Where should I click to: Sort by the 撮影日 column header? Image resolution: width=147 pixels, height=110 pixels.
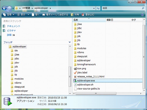(118, 20)
